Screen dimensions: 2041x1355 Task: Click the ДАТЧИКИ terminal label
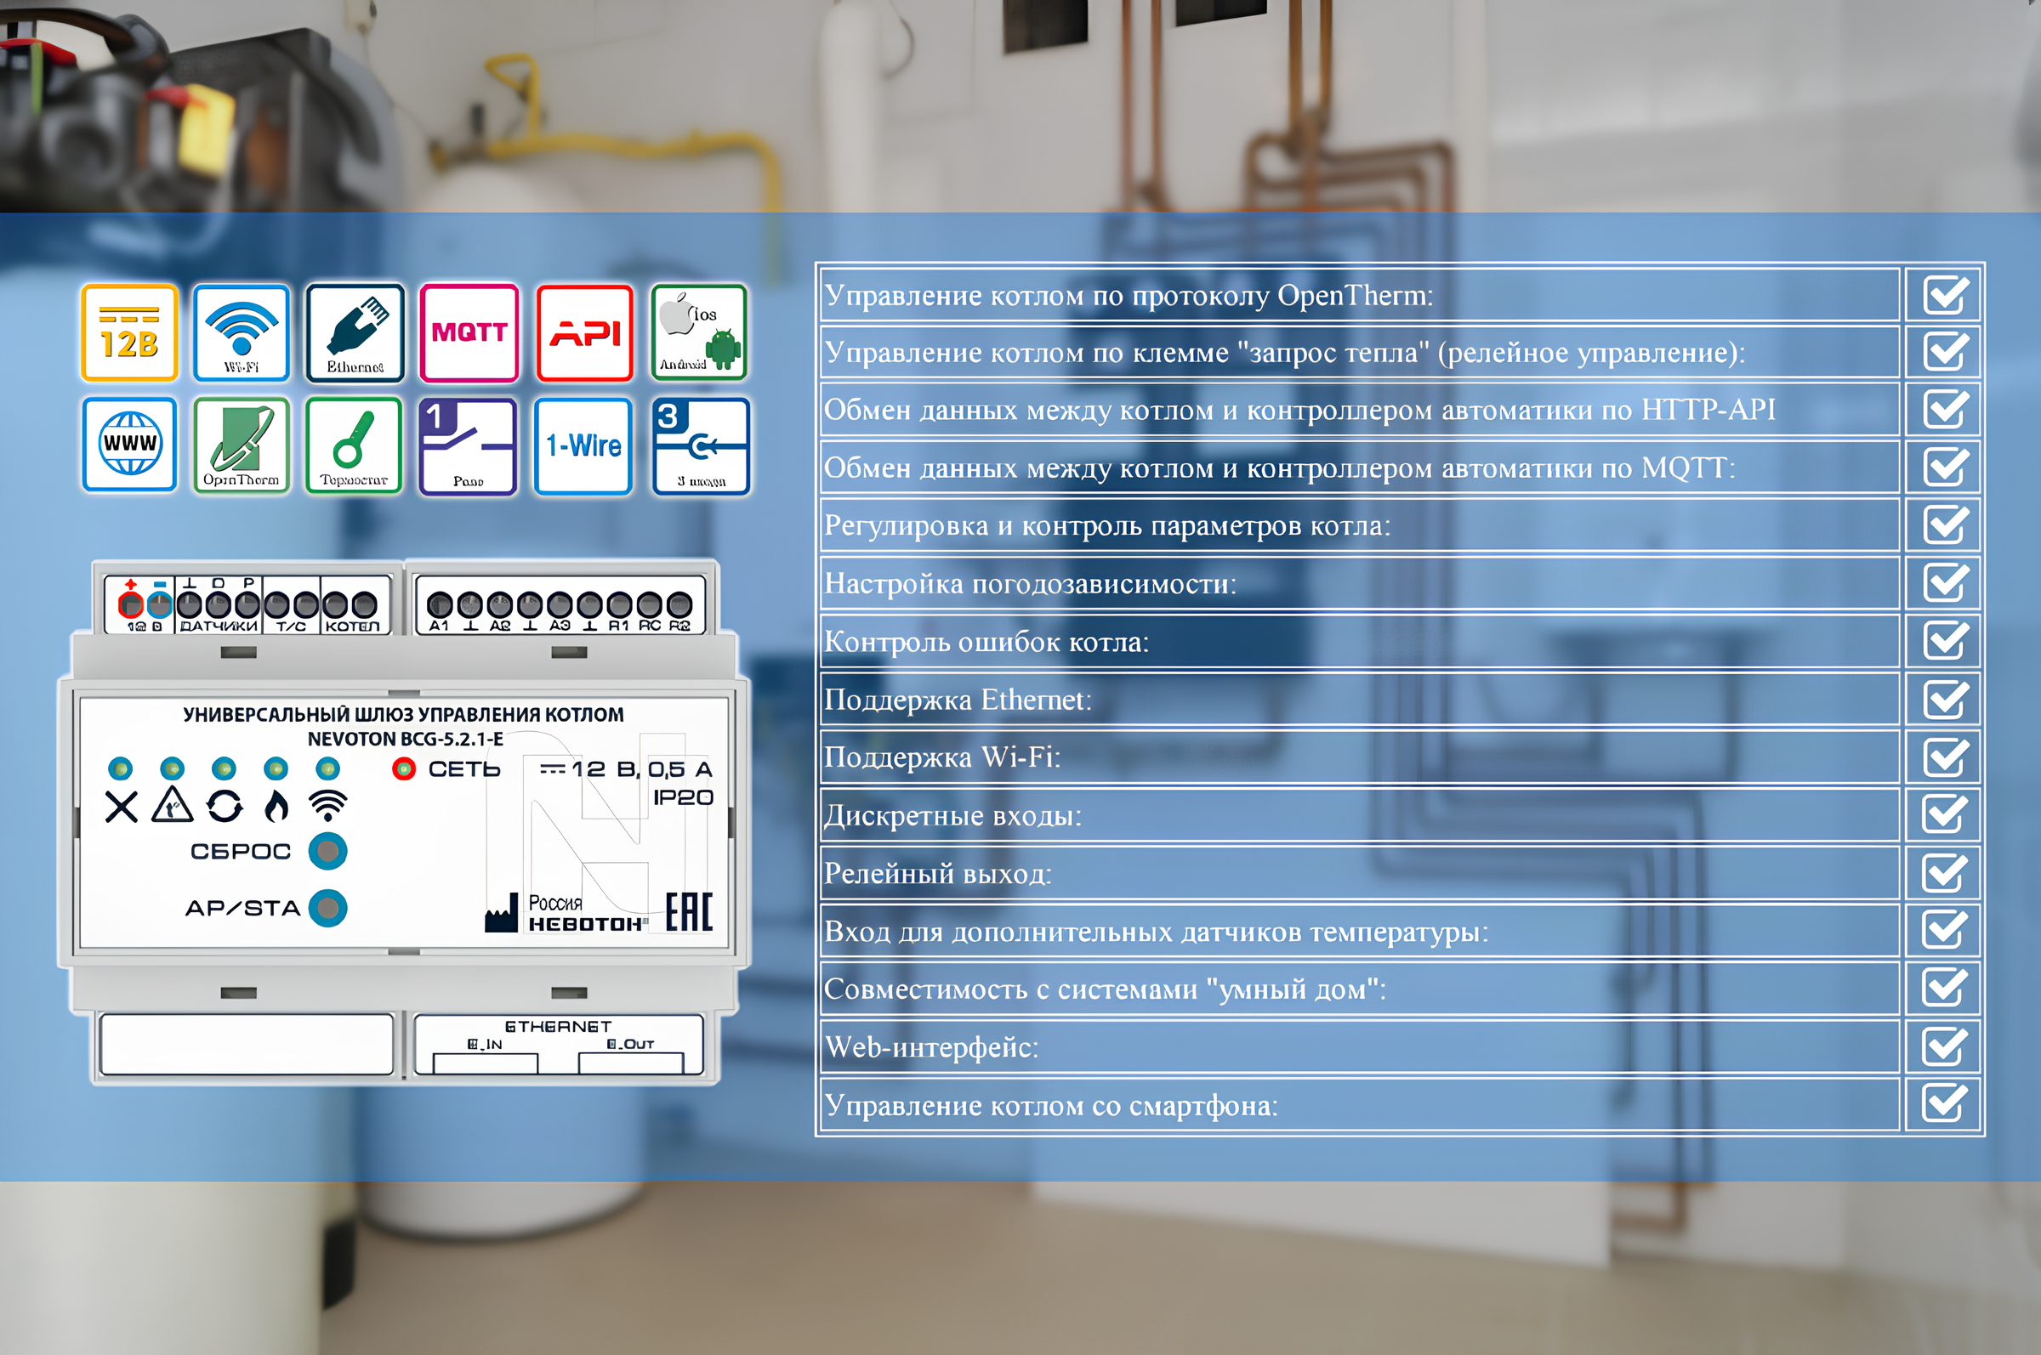coord(219,626)
